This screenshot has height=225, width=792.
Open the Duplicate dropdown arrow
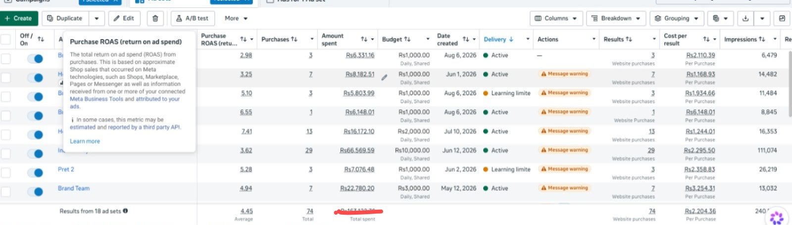tap(97, 18)
